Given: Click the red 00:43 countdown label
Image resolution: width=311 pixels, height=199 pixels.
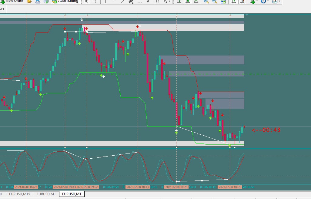Looking at the screenshot, I should (x=266, y=130).
